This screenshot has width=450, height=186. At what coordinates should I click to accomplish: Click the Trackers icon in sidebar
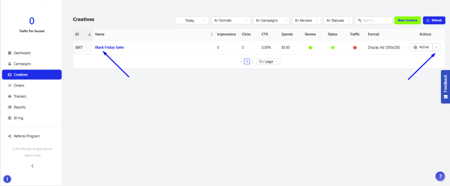point(10,96)
